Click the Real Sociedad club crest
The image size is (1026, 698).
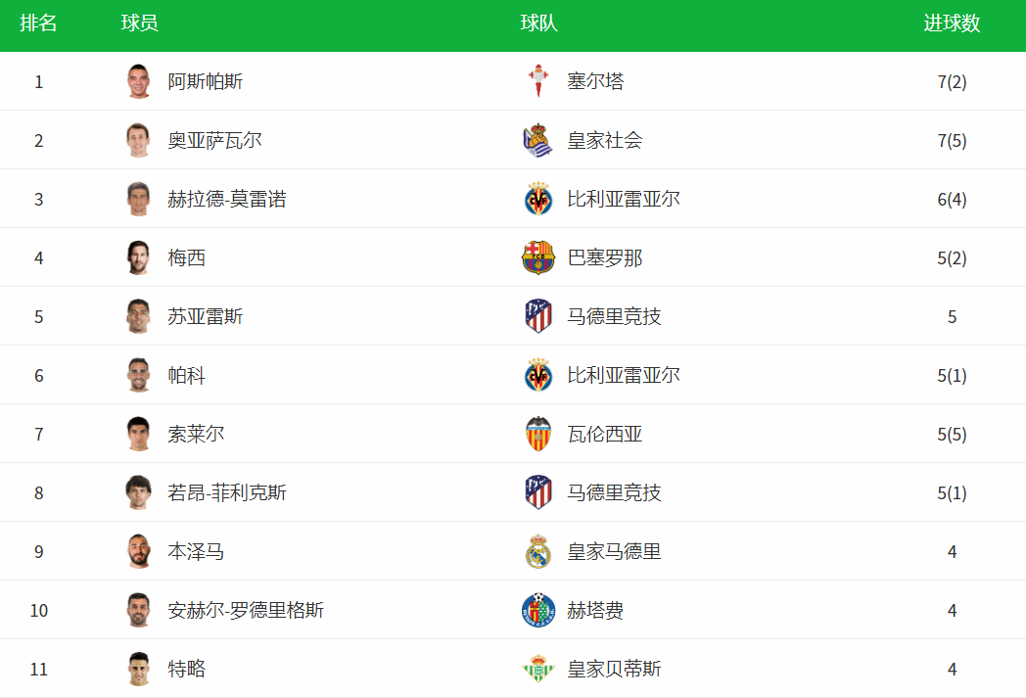click(537, 140)
